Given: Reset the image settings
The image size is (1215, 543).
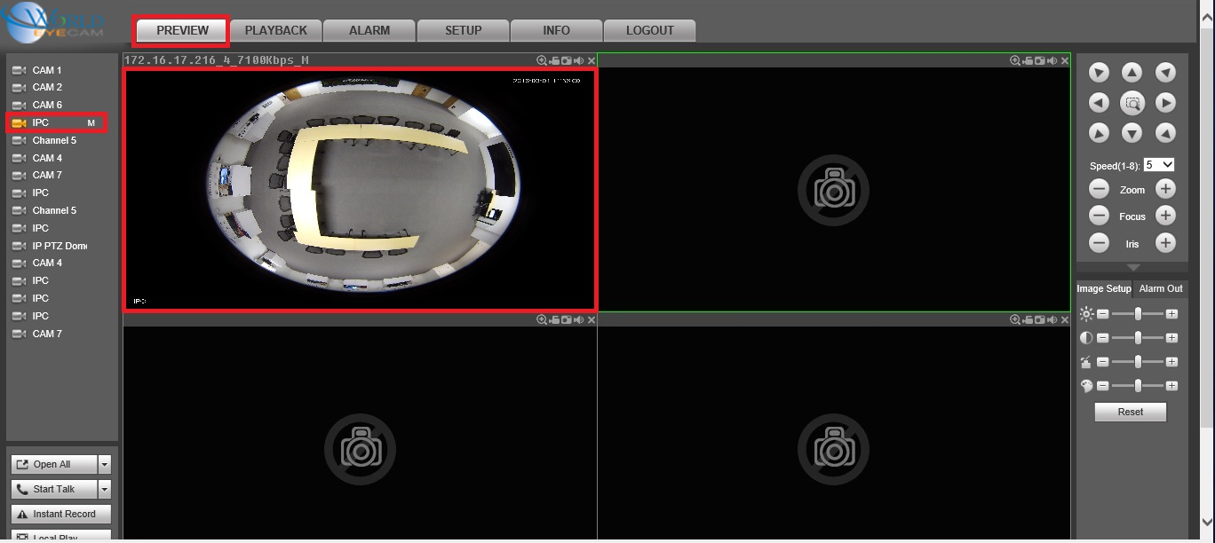Looking at the screenshot, I should [x=1131, y=412].
